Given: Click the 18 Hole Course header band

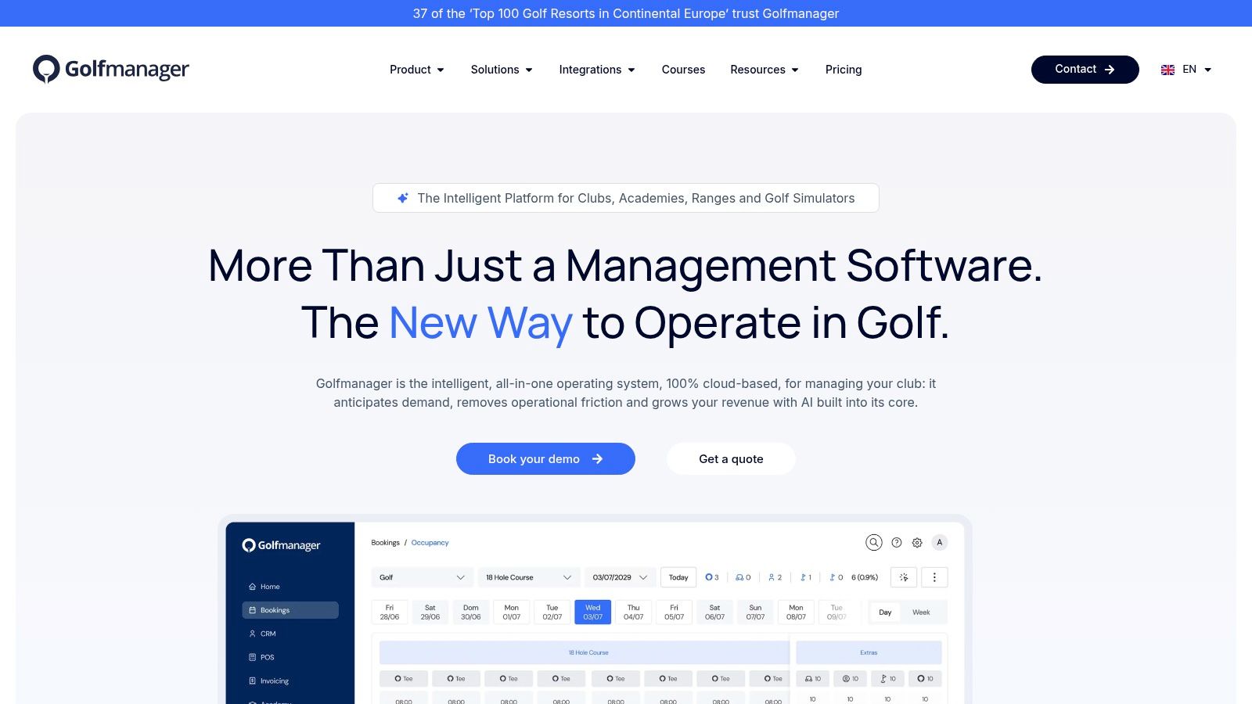Looking at the screenshot, I should pos(585,652).
